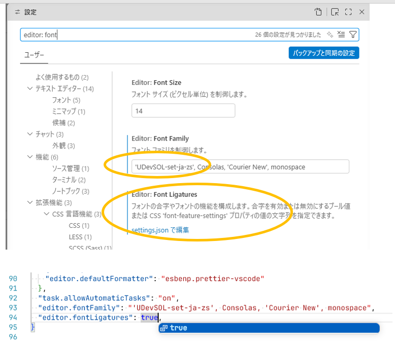Click the Editor: Font Family heading
Screen dimensions: 395x346
160,139
